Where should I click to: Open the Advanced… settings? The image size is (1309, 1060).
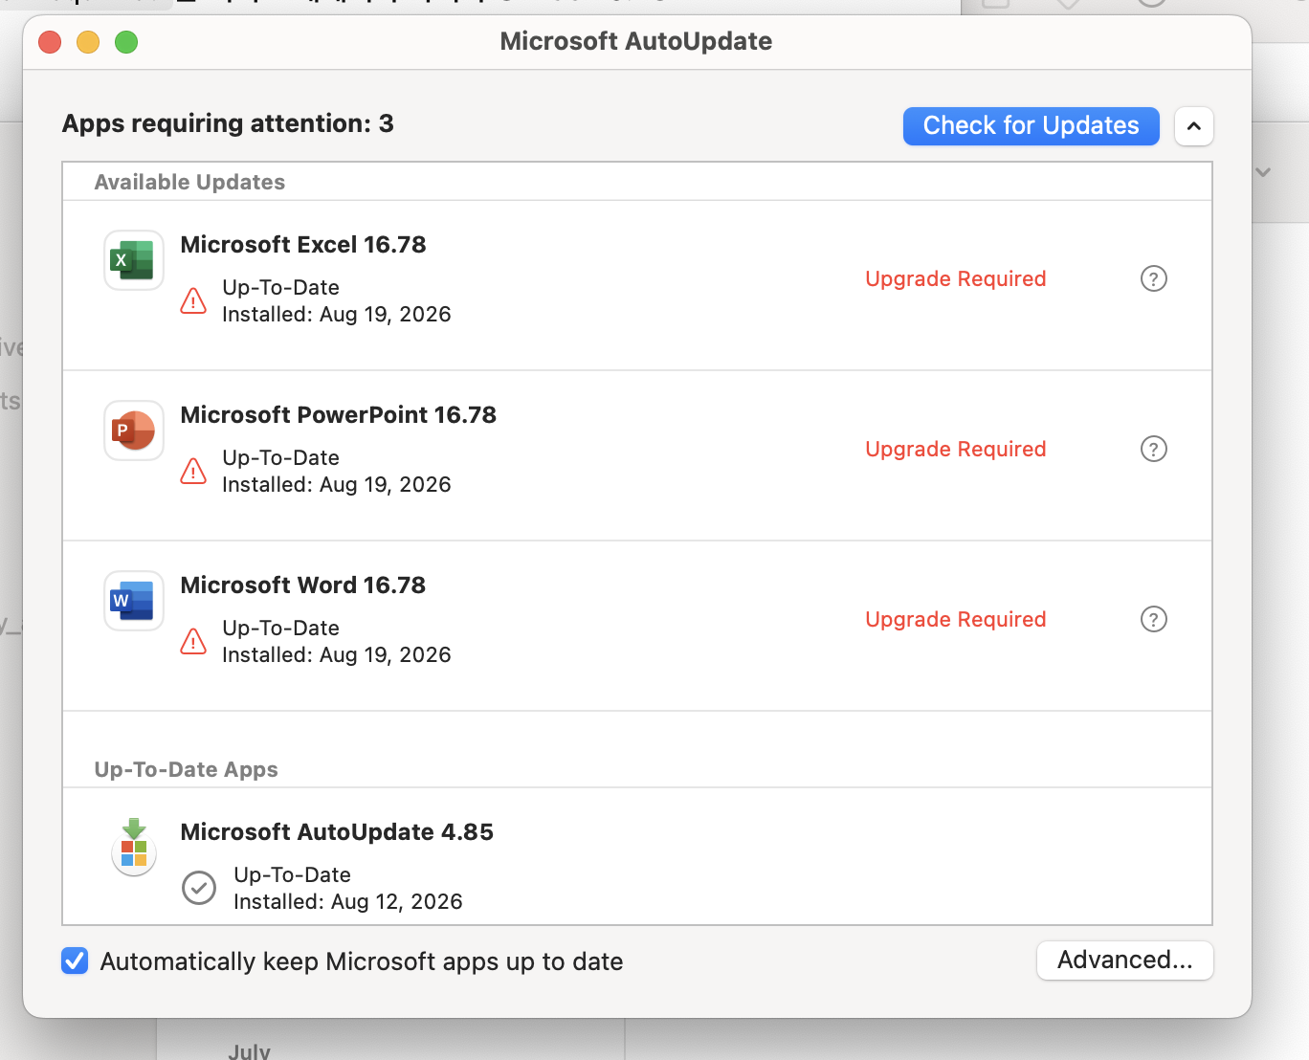click(x=1125, y=961)
